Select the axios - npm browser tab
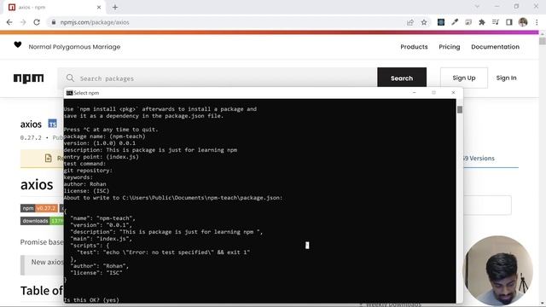 click(54, 7)
